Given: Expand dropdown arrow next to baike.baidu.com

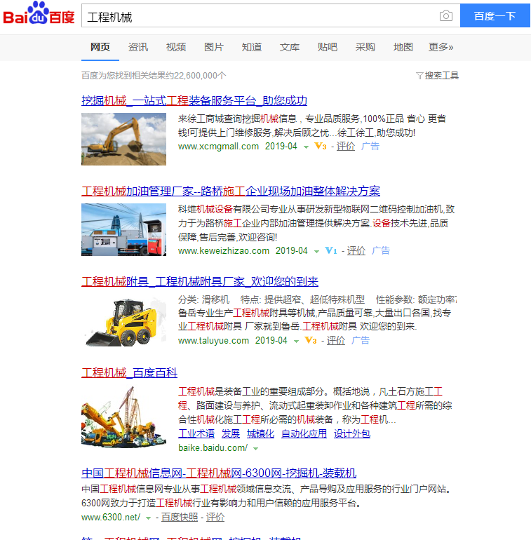Looking at the screenshot, I should [255, 448].
